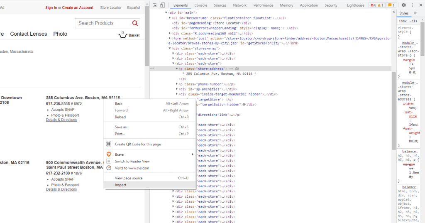Screen dimensions: 425x223
Task: Click the Elements panel vertical scrollbar
Action: coord(394,108)
